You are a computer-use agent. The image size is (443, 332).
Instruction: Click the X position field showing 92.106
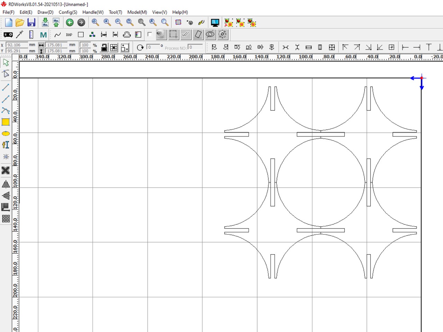click(x=17, y=45)
